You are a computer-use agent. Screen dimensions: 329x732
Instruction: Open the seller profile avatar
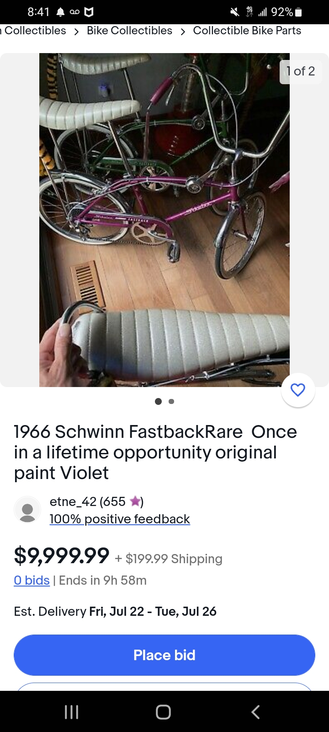(x=27, y=510)
